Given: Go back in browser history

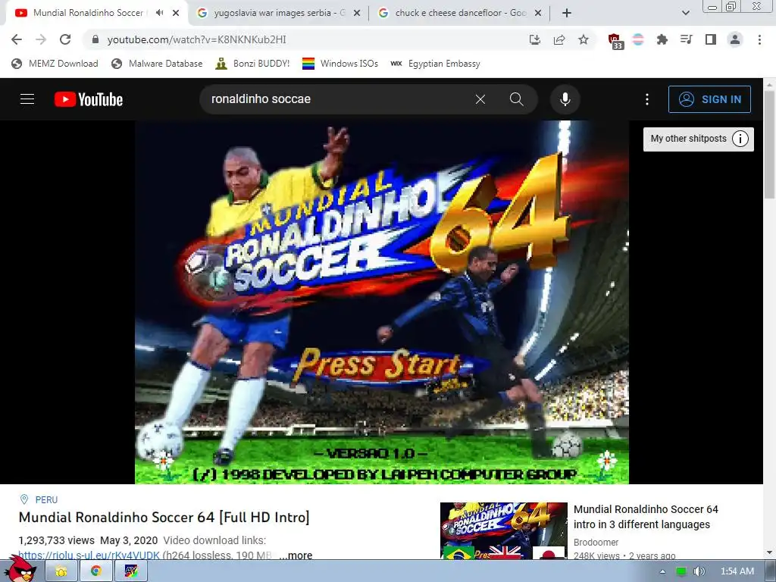Looking at the screenshot, I should tap(17, 39).
